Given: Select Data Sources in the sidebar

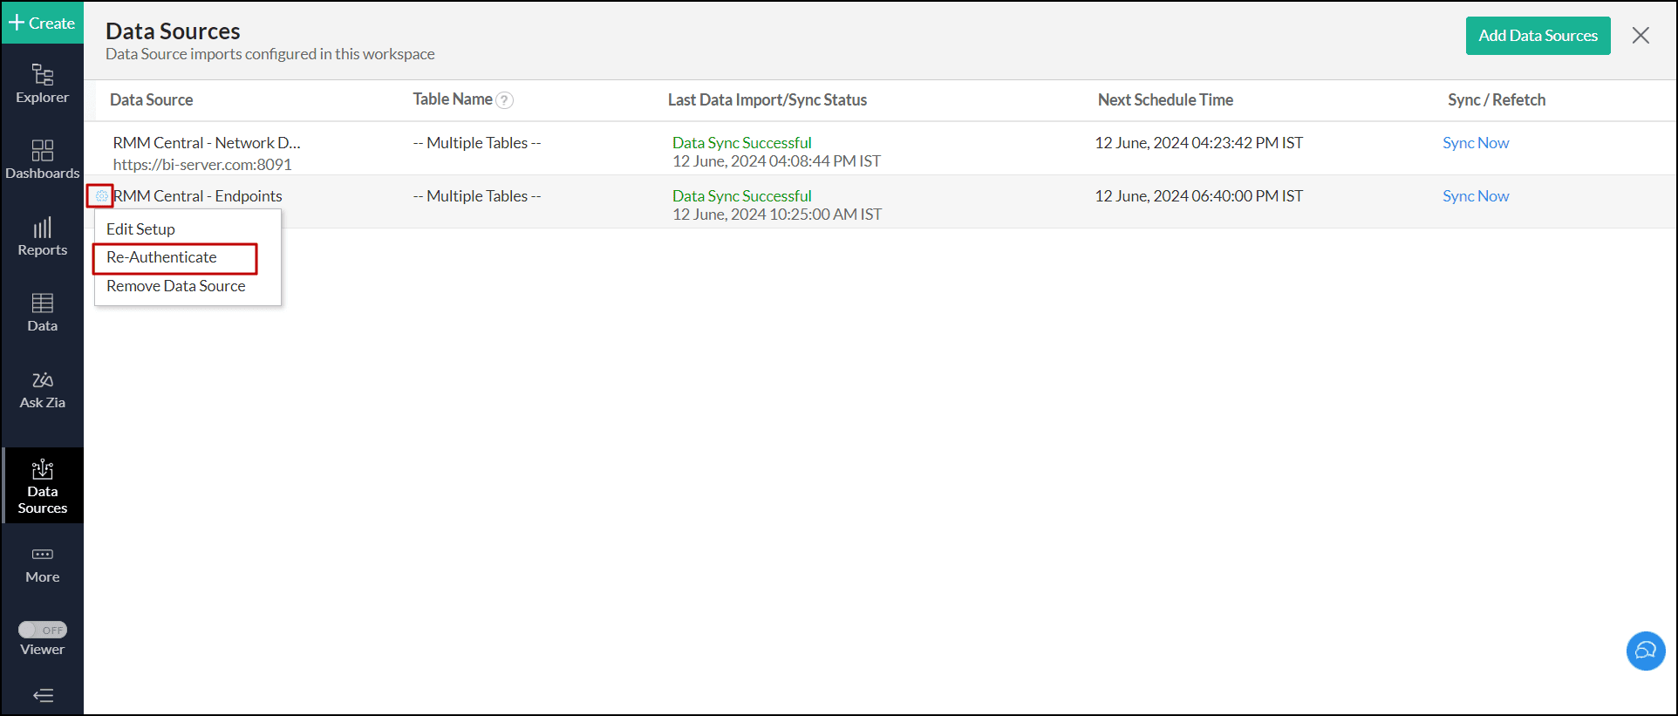Looking at the screenshot, I should 42,486.
